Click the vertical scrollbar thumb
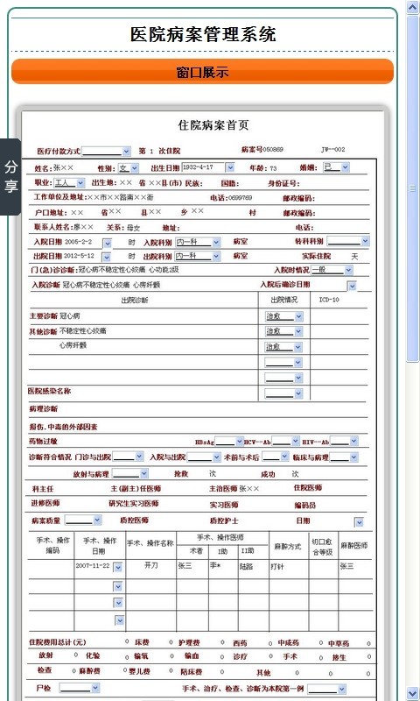The height and width of the screenshot is (701, 420). 412,188
